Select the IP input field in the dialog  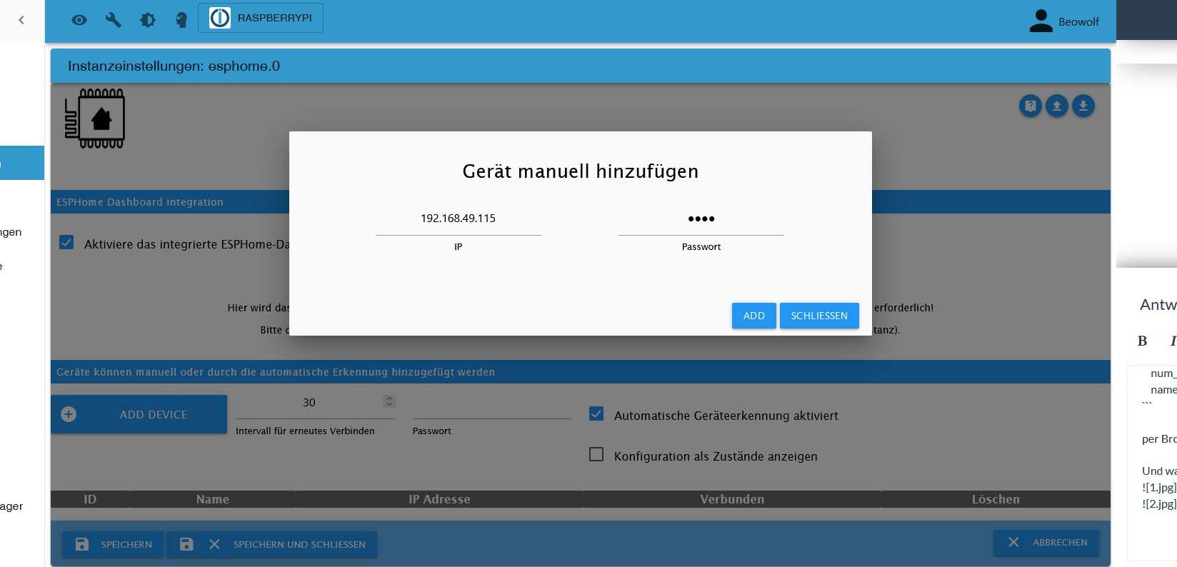pos(458,219)
